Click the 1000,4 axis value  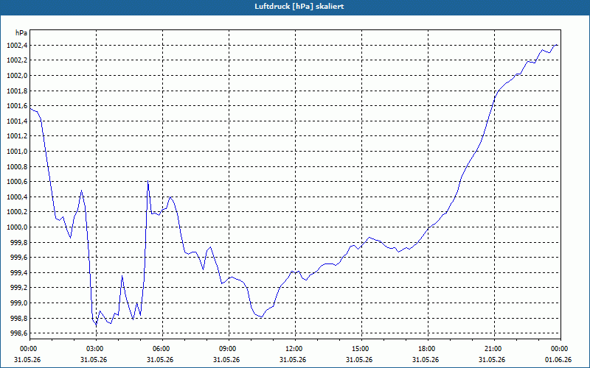(x=17, y=197)
